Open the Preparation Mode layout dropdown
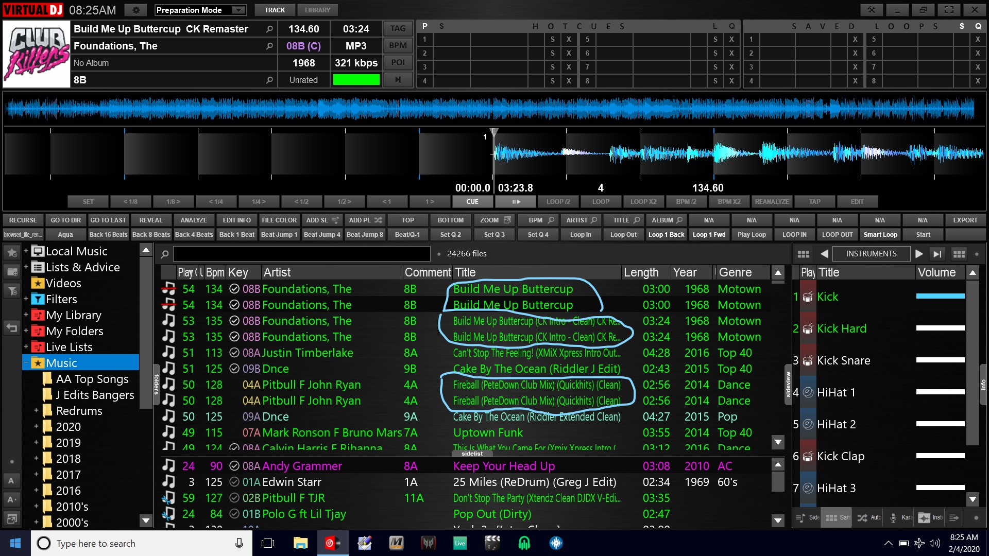Image resolution: width=989 pixels, height=556 pixels. tap(200, 10)
